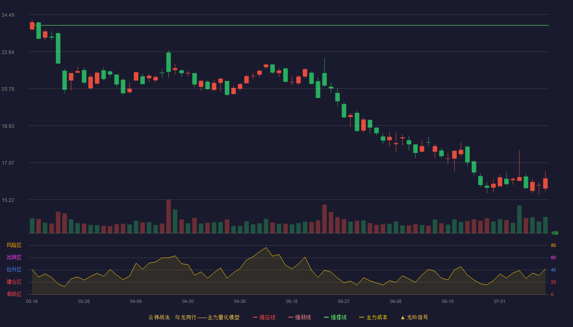The image size is (573, 327).
Task: Click the 04-08 date label
Action: [136, 301]
